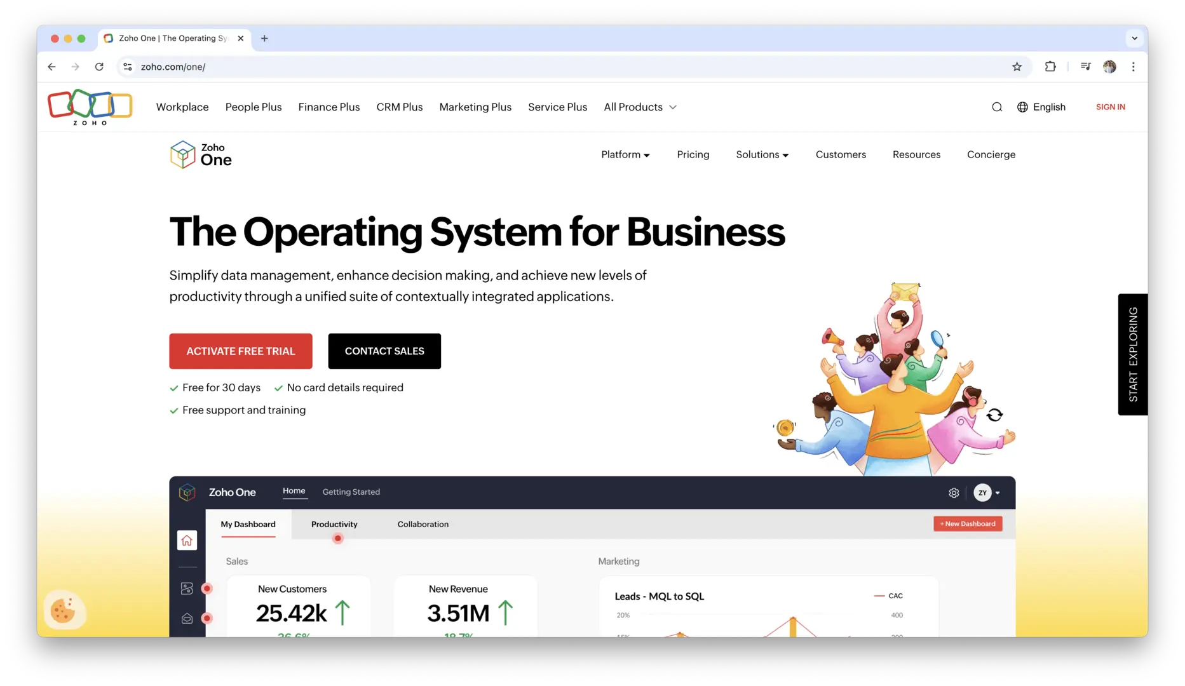
Task: Click the SIGN IN link
Action: (x=1110, y=107)
